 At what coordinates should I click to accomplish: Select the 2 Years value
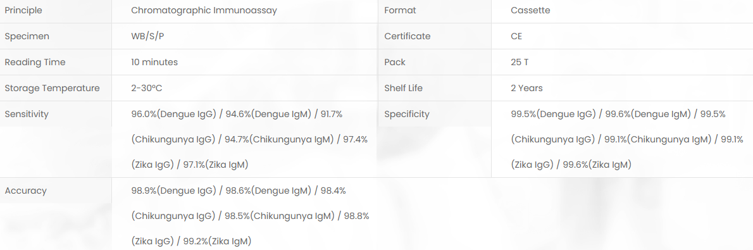527,88
